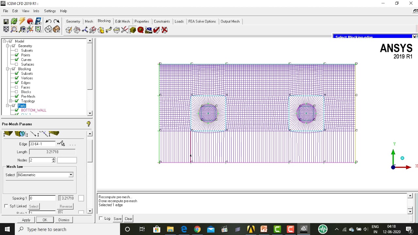Screen dimensions: 418x235
Task: Open the Settings menu
Action: click(x=50, y=11)
